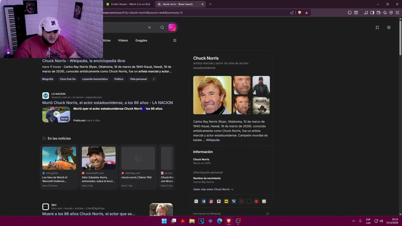Image resolution: width=402 pixels, height=226 pixels.
Task: Open the Wikipedia link in infobox description
Action: 213,140
